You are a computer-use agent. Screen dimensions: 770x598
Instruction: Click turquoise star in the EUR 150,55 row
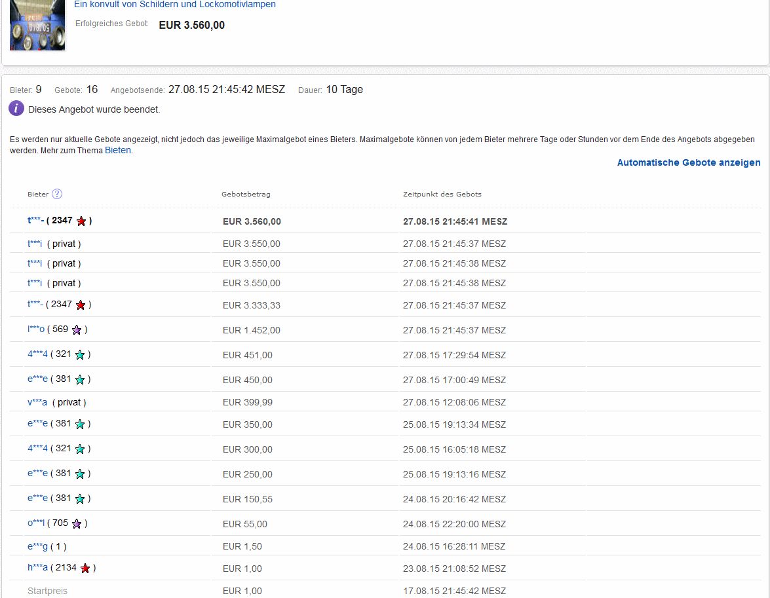[x=80, y=499]
